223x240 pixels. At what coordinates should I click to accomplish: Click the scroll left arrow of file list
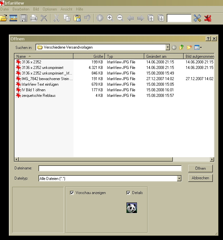click(x=16, y=159)
